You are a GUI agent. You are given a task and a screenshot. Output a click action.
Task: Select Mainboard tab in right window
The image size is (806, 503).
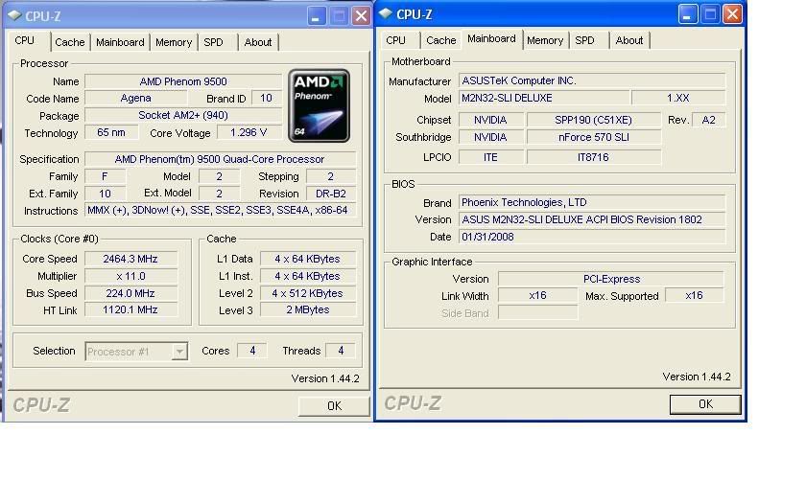(491, 38)
